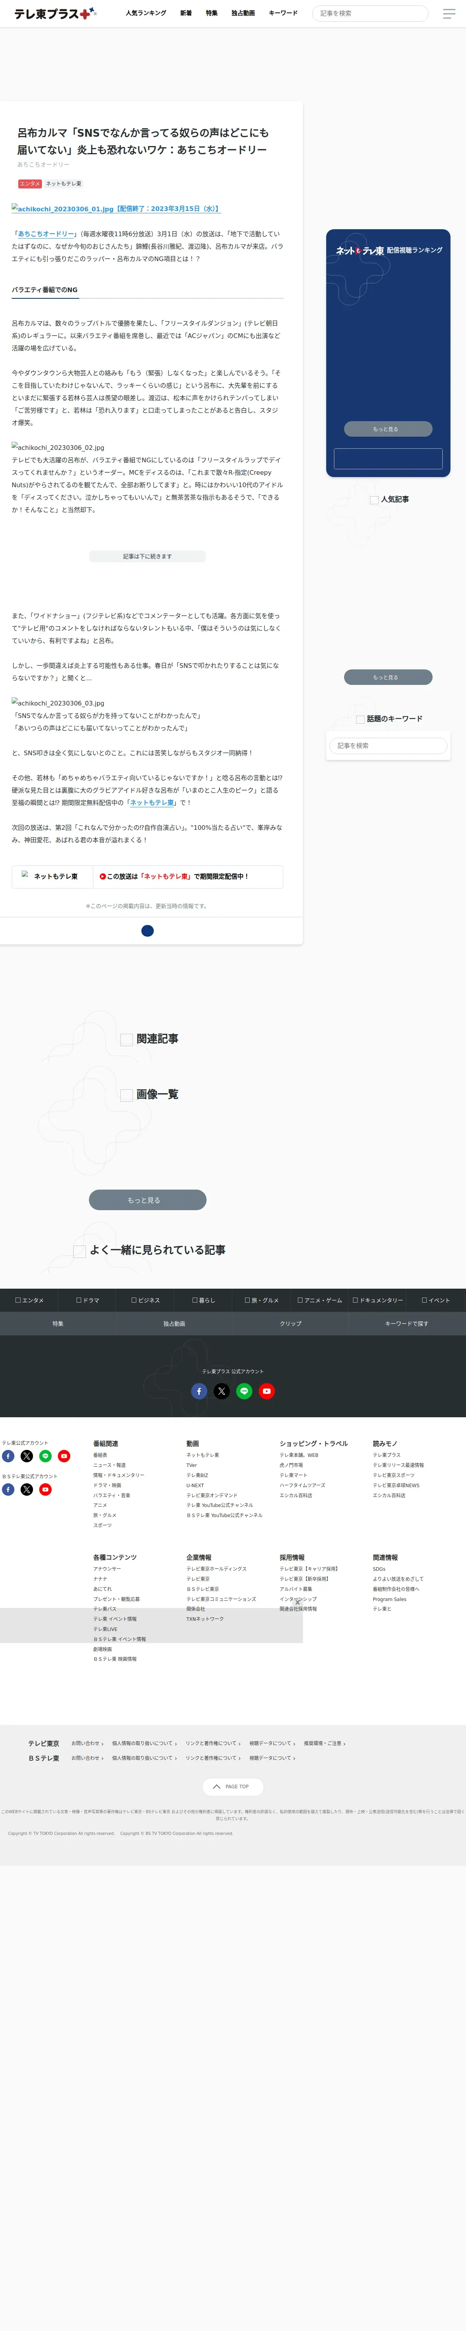Click YouTube icon under BSテレ東公式アカウント
The height and width of the screenshot is (2331, 466).
[x=45, y=1490]
